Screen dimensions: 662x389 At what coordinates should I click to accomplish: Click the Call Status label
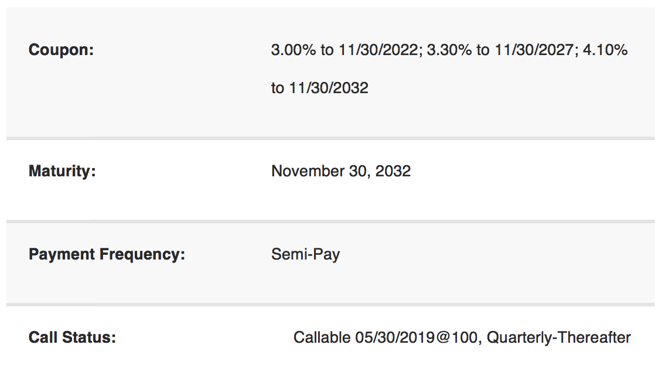(72, 337)
